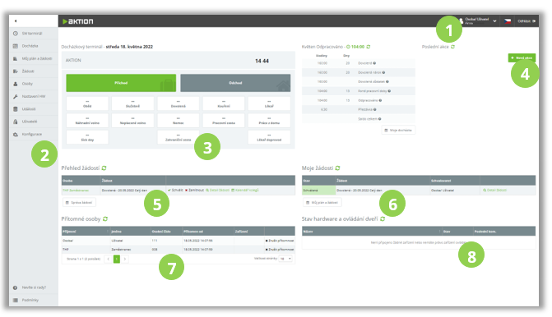Go to next page of Přítomné osoby
The width and height of the screenshot is (552, 317).
click(124, 259)
